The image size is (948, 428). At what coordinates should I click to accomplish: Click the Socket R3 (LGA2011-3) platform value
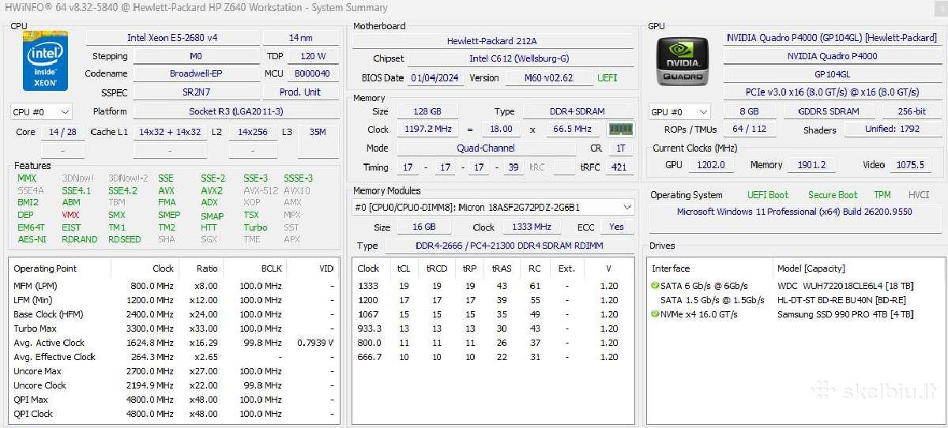[235, 111]
